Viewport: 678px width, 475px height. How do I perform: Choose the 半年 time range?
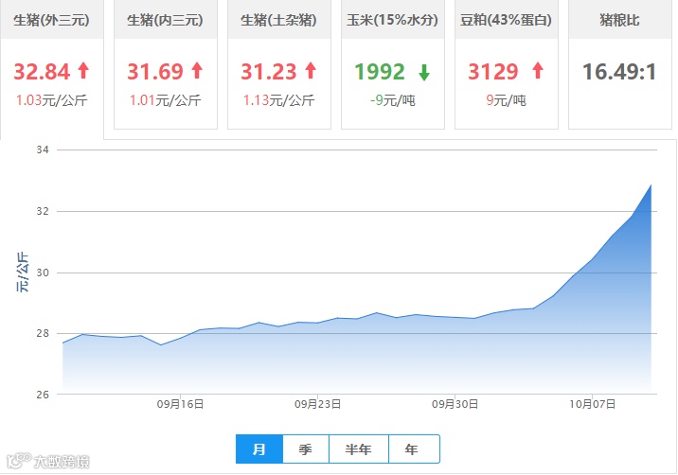pos(359,449)
